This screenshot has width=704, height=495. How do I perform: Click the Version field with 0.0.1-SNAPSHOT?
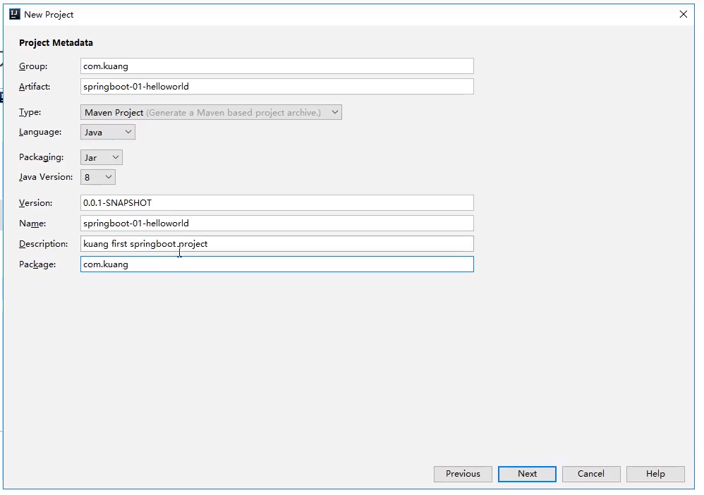click(277, 203)
